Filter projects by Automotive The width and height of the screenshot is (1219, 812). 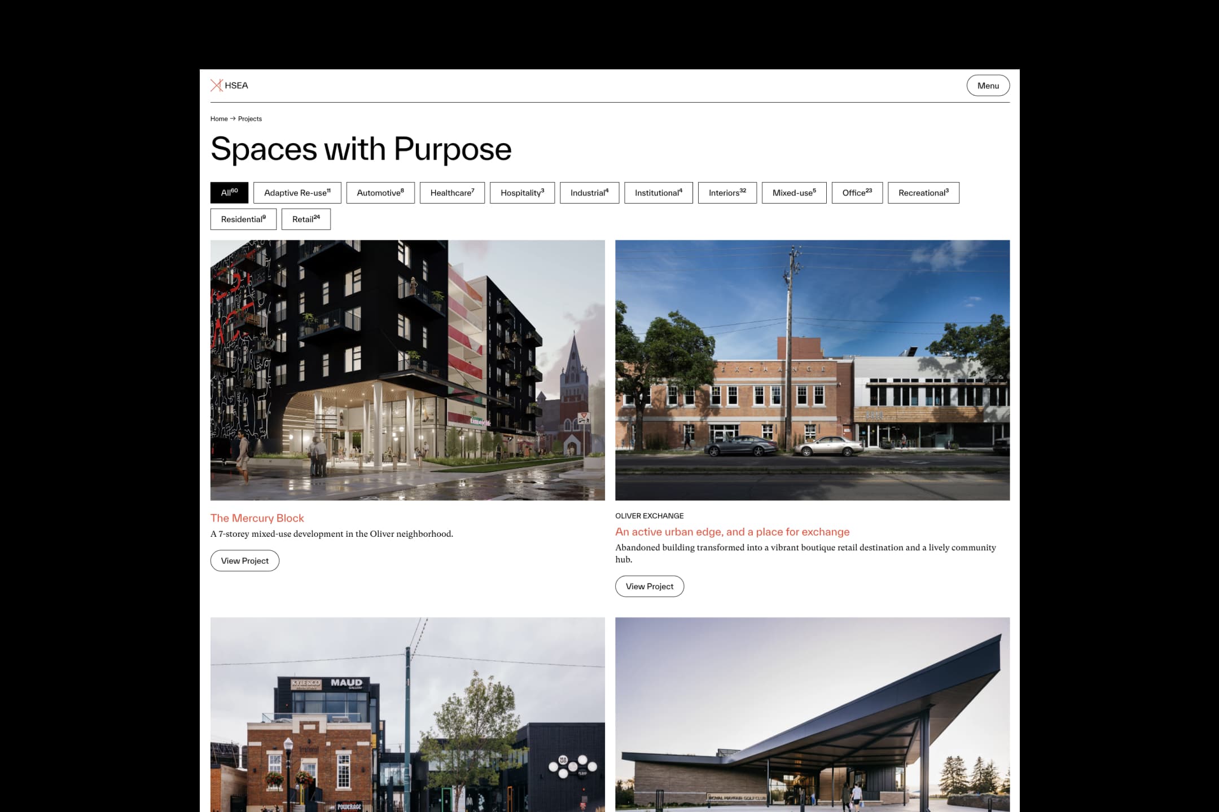coord(380,193)
